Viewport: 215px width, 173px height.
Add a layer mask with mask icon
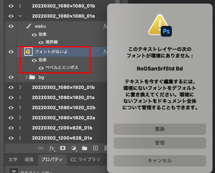point(62,148)
